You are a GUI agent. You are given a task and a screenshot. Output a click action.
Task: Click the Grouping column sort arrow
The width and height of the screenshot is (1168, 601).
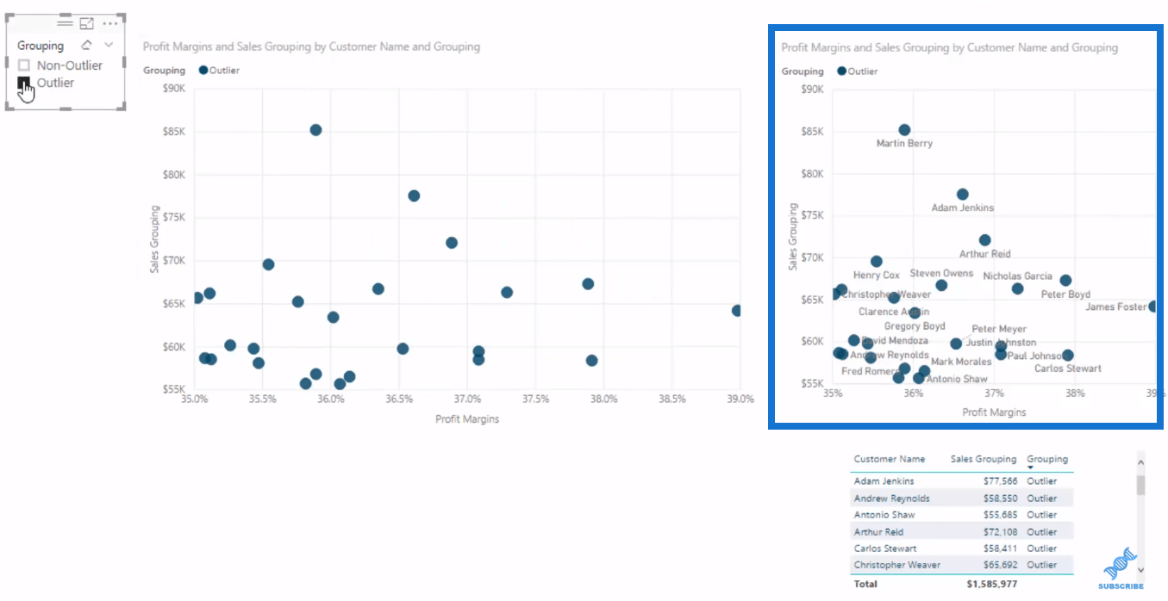(1030, 468)
